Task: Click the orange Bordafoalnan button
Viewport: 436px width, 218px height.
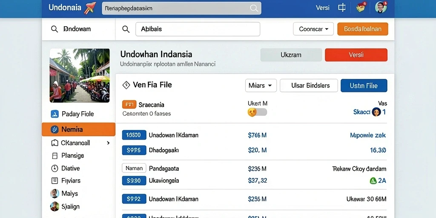Action: pyautogui.click(x=363, y=29)
